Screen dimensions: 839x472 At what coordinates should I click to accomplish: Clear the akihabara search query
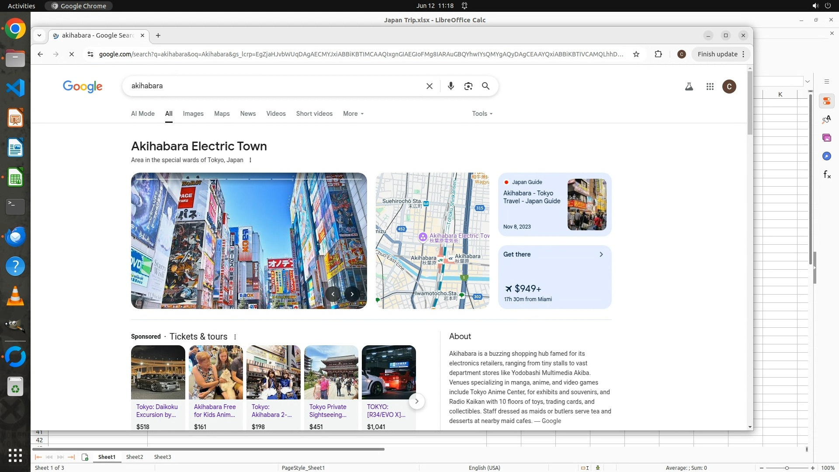(429, 86)
